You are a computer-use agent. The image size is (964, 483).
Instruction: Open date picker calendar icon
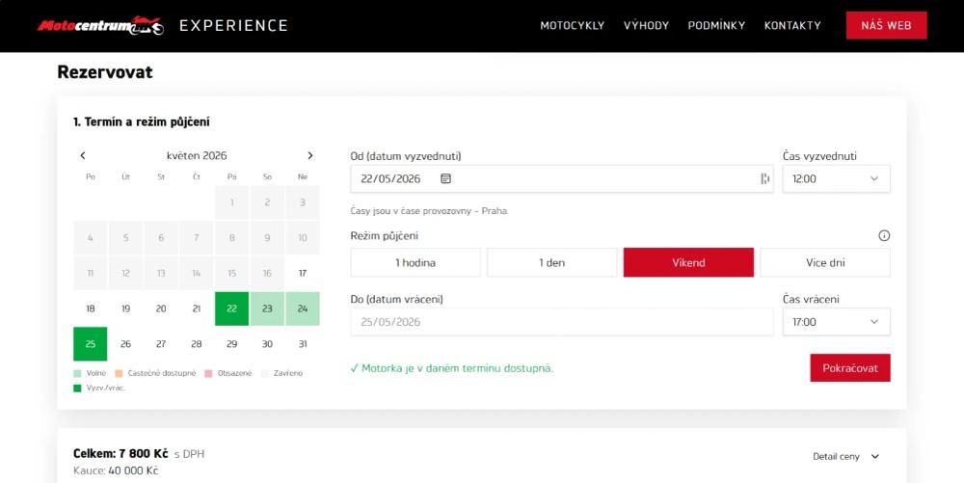coord(445,178)
